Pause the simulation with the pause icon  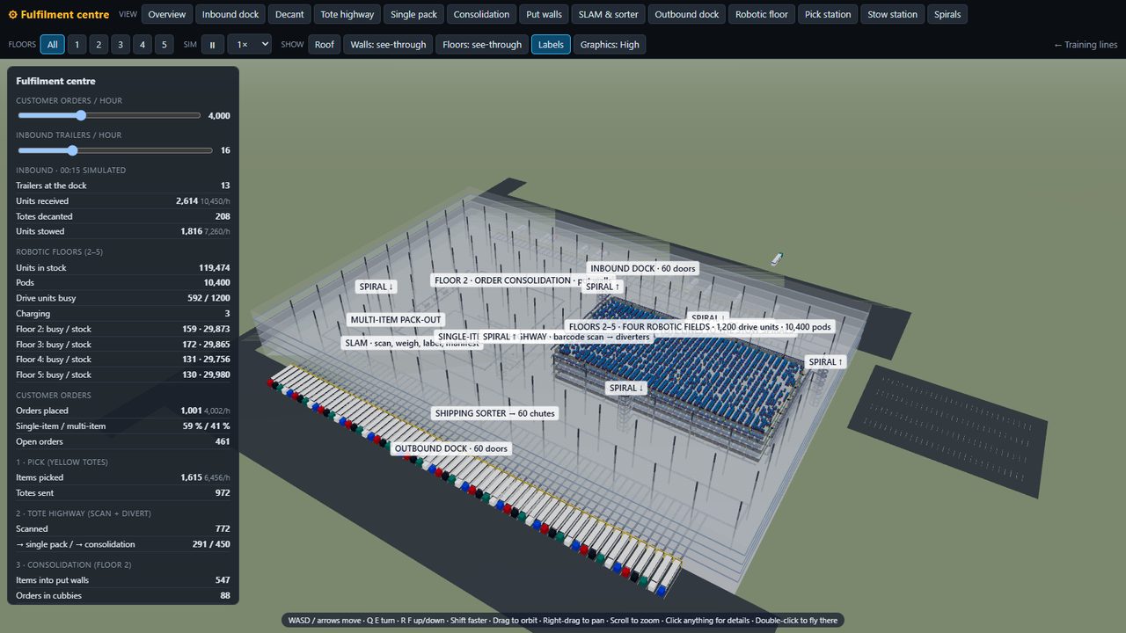[212, 44]
